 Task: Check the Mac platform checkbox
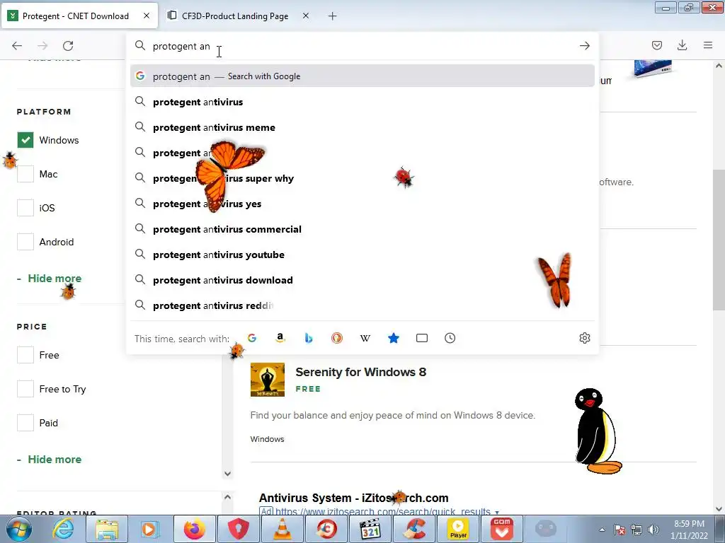coord(25,174)
